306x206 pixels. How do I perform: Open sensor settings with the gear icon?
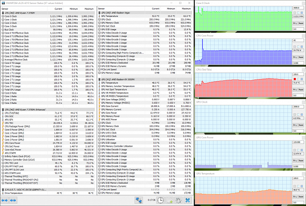178,200
